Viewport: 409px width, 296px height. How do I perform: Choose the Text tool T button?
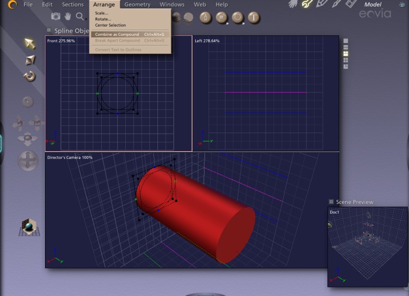254,17
